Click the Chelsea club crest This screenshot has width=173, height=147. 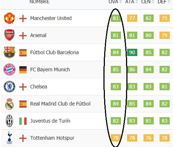point(9,87)
